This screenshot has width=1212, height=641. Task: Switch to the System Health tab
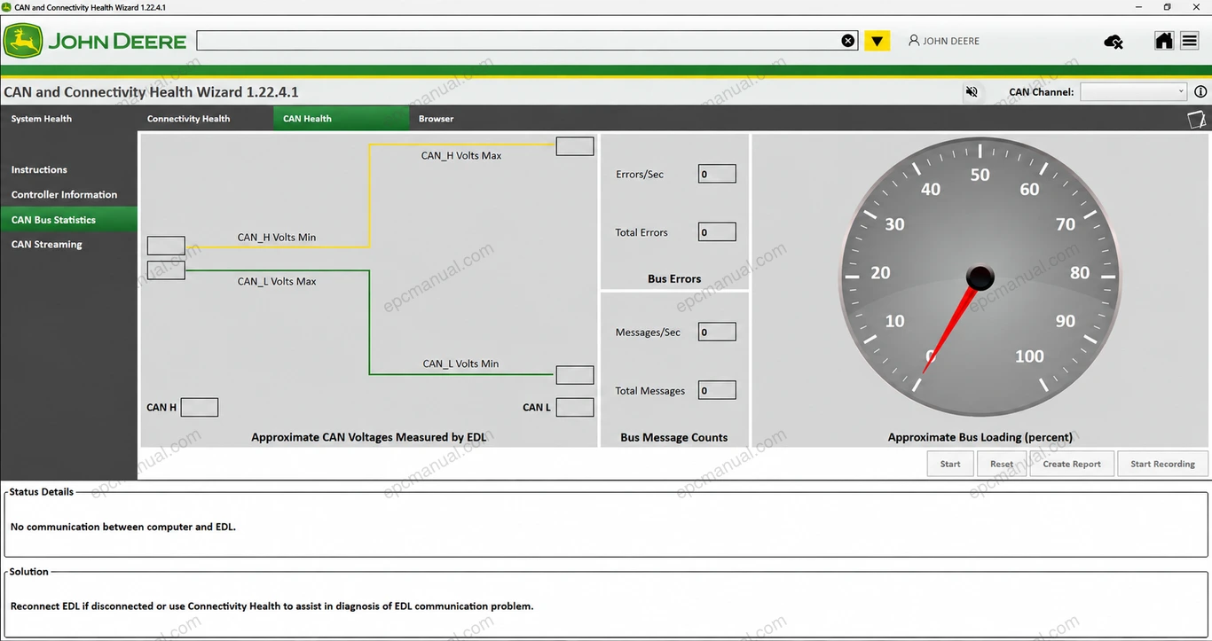(42, 119)
